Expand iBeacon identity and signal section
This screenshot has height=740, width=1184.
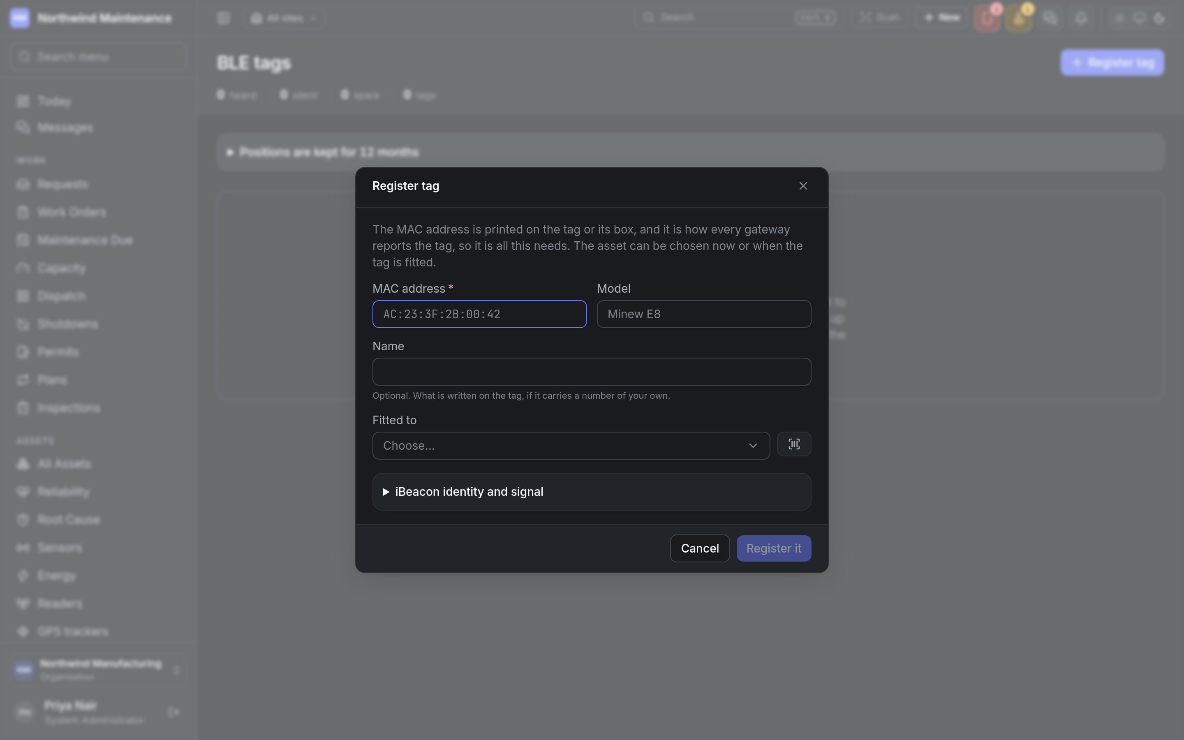(x=592, y=491)
